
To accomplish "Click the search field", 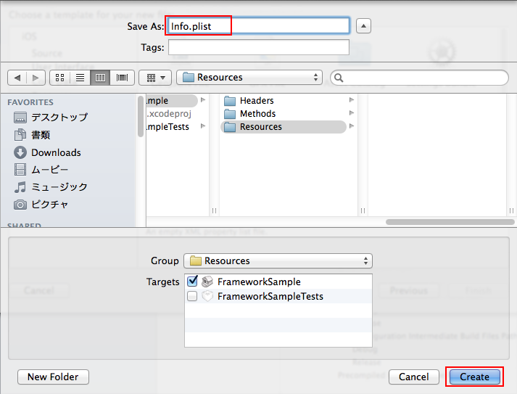I will tap(419, 78).
